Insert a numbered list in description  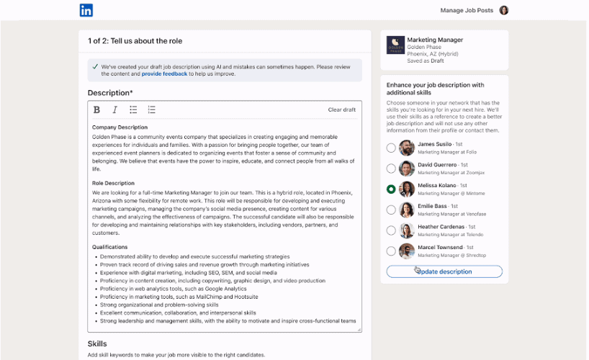pos(151,109)
